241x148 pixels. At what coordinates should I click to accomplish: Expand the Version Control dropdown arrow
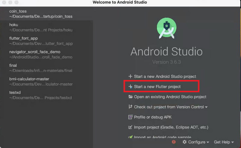click(x=206, y=107)
